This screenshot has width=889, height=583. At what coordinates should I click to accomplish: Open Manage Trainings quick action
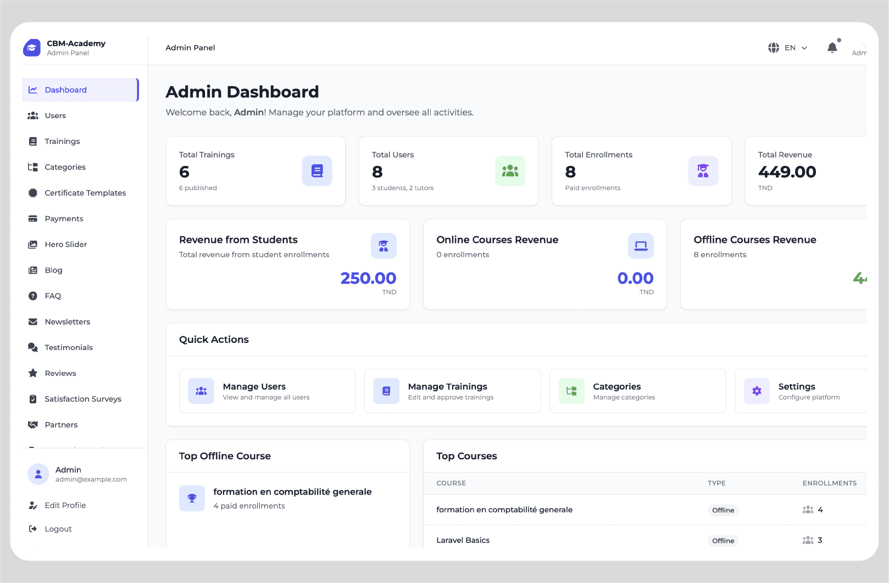pyautogui.click(x=452, y=391)
